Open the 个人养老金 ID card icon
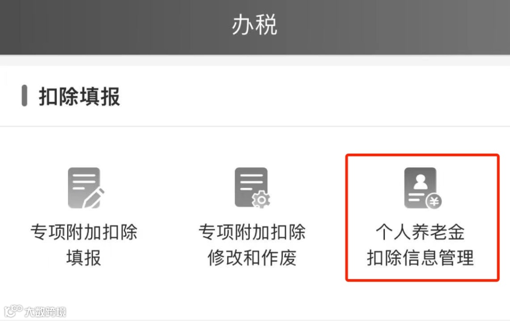 coord(423,188)
